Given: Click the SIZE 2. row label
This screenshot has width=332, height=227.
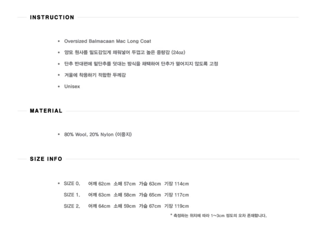Looking at the screenshot, I should (72, 206).
